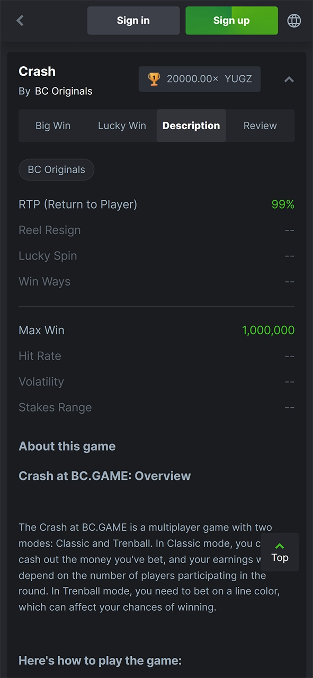This screenshot has width=313, height=678.
Task: Open the language selector globe icon
Action: click(x=294, y=20)
